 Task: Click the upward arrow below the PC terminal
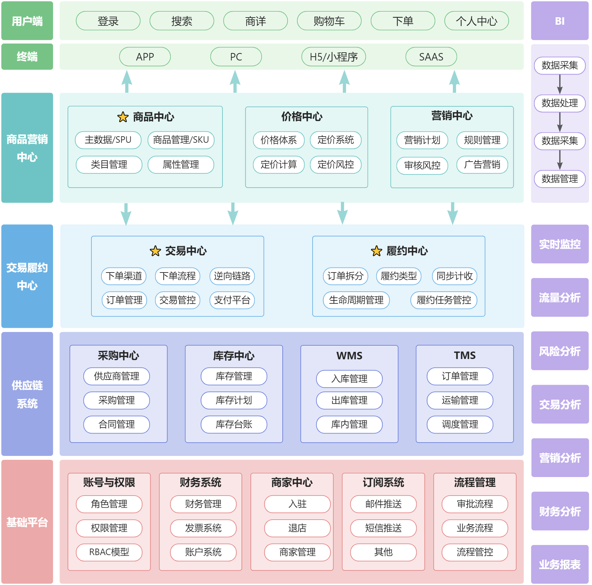(x=235, y=81)
